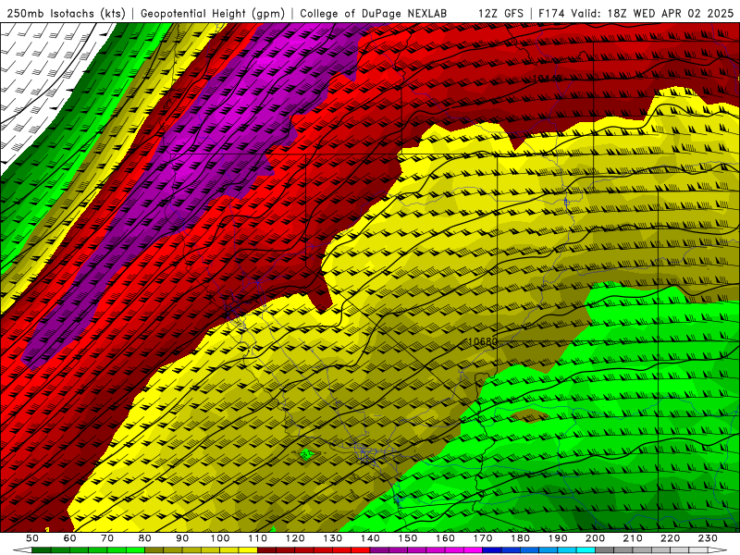Click the 200 value on the color scale

pos(595,538)
